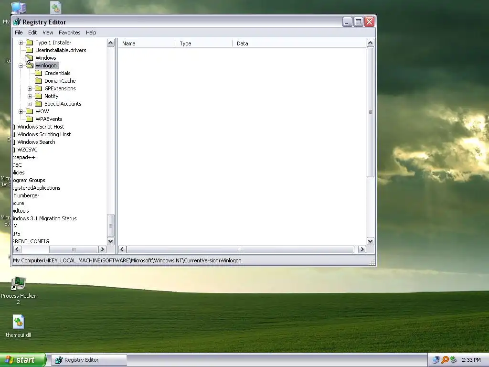
Task: Click tree pane scroll up arrow
Action: tap(111, 43)
